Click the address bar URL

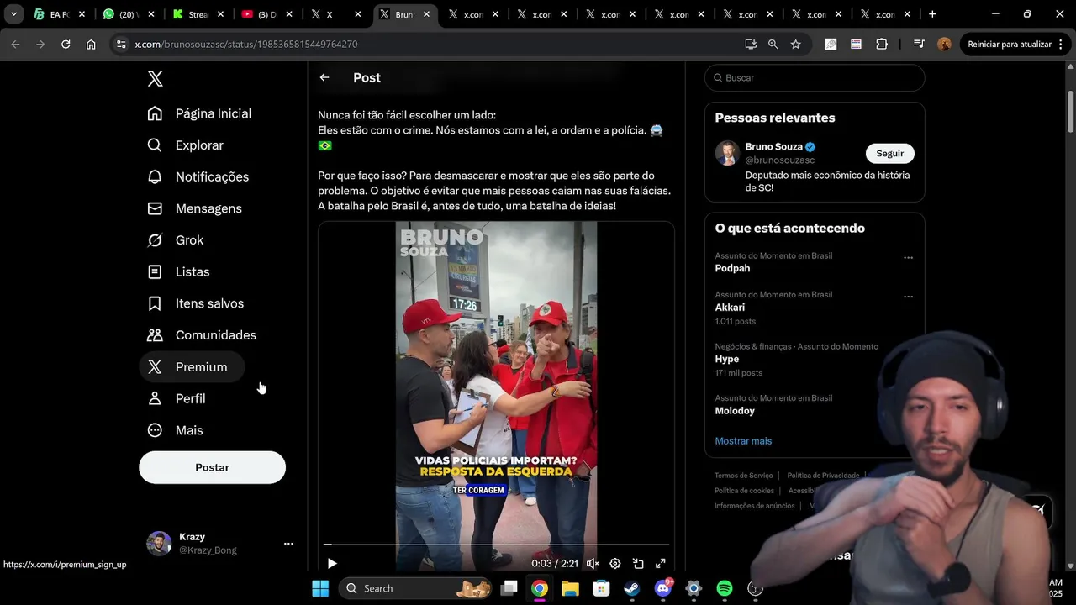click(246, 45)
